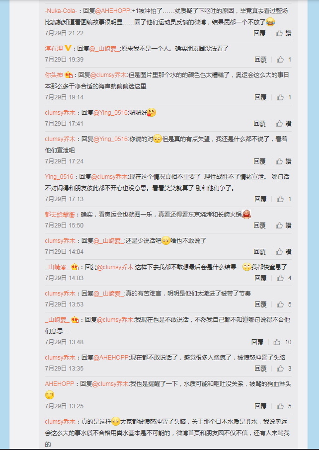This screenshot has width=319, height=450.
Task: Like the -Nuka-Cola- comment with thumbs-up icon
Action: click(283, 33)
